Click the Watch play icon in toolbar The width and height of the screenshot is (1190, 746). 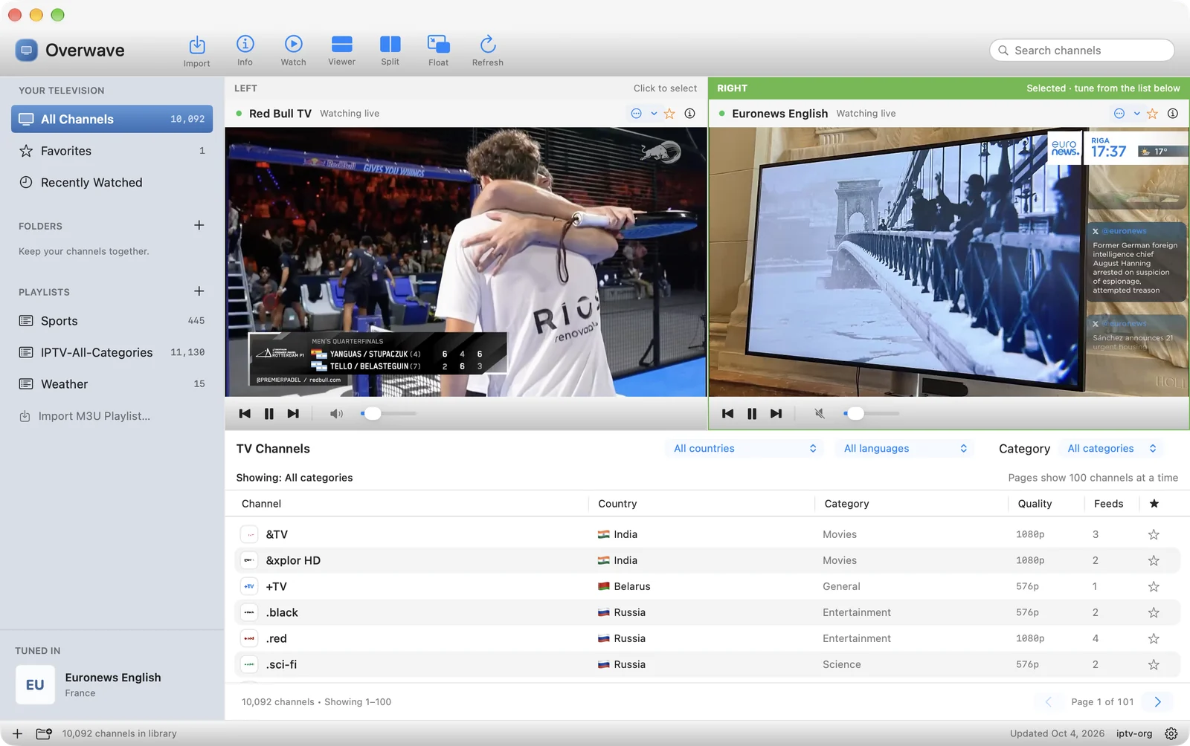294,45
